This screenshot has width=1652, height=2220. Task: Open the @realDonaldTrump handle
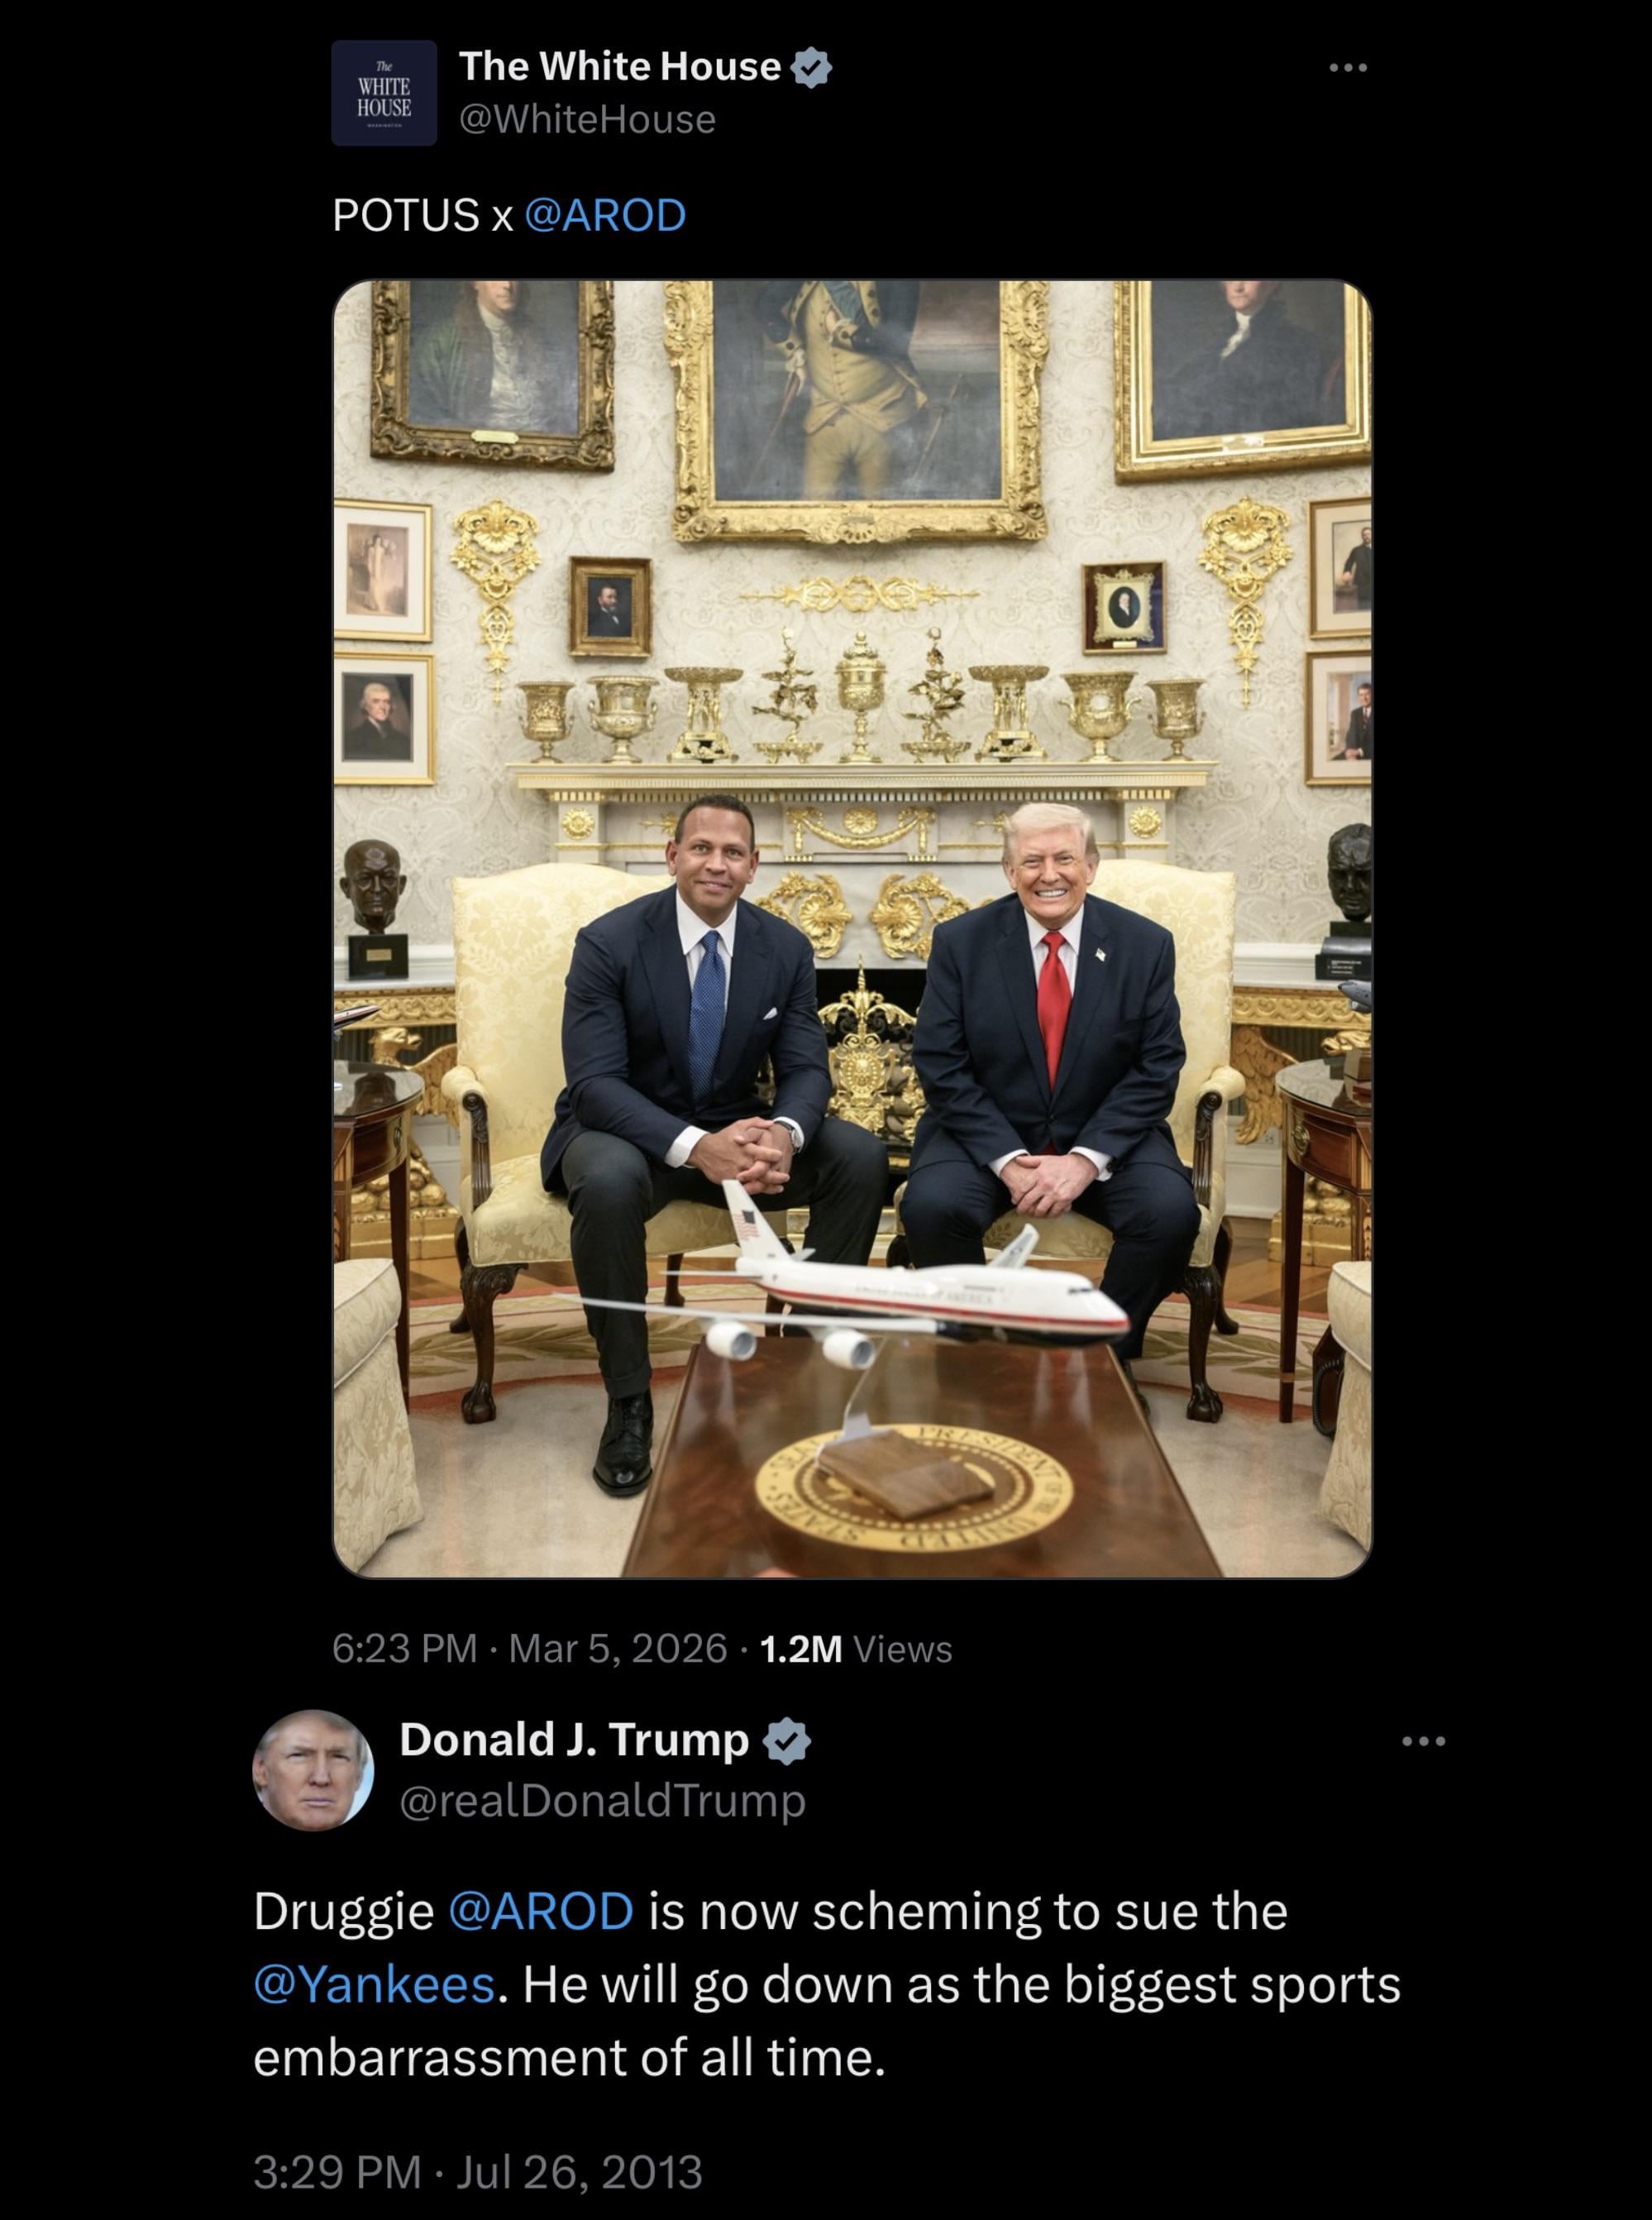602,1801
